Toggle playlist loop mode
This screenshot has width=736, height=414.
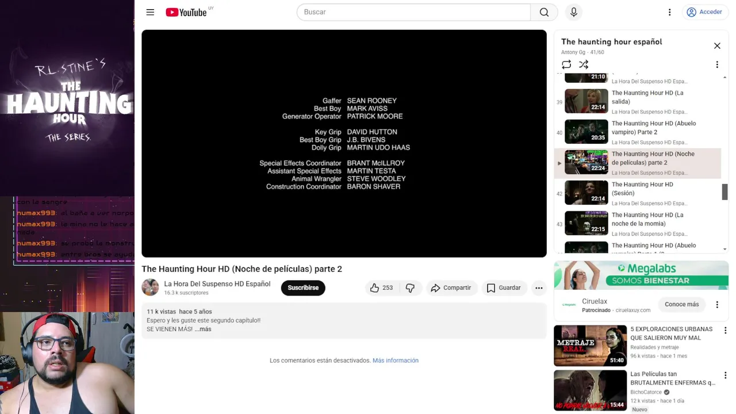[566, 64]
